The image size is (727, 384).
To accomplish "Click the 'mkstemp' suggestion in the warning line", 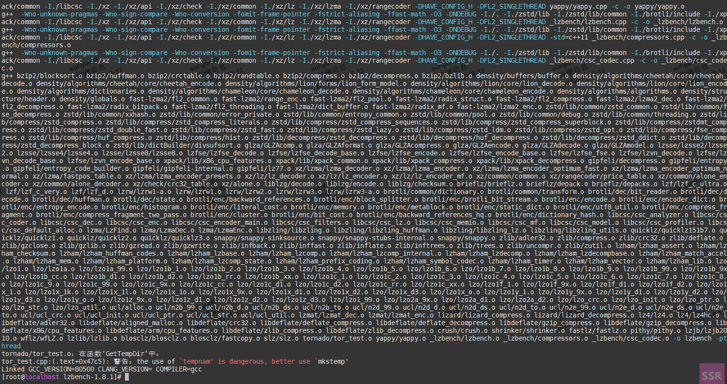I will [332, 361].
